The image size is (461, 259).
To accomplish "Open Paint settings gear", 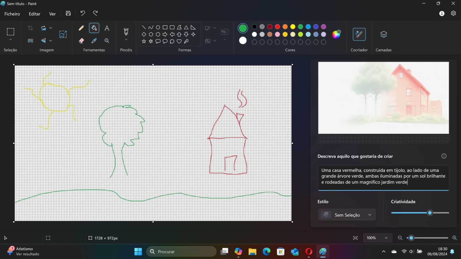I will [x=453, y=13].
